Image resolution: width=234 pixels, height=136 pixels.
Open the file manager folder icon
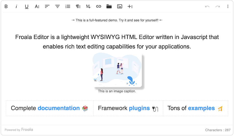pyautogui.click(x=109, y=7)
